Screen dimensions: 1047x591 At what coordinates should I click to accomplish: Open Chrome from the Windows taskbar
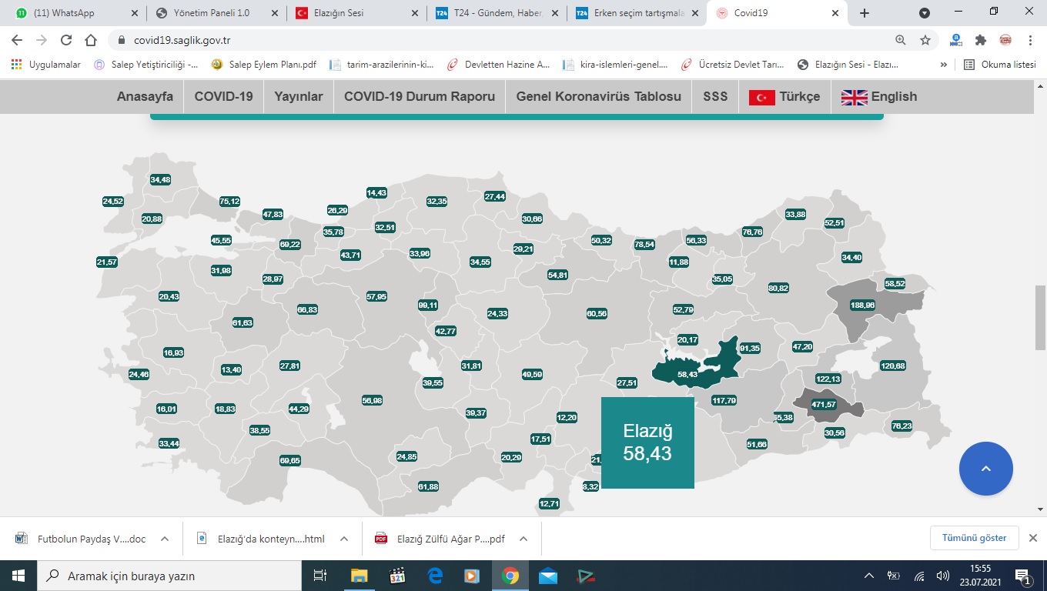tap(510, 576)
